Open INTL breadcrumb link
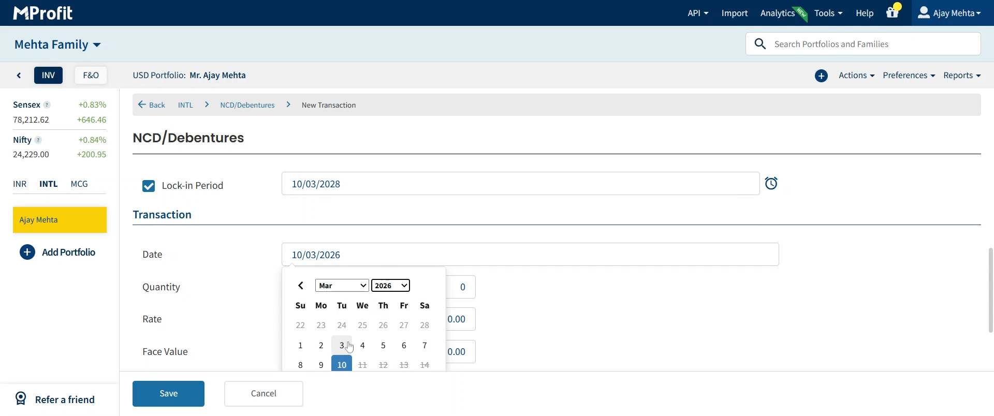 click(185, 105)
